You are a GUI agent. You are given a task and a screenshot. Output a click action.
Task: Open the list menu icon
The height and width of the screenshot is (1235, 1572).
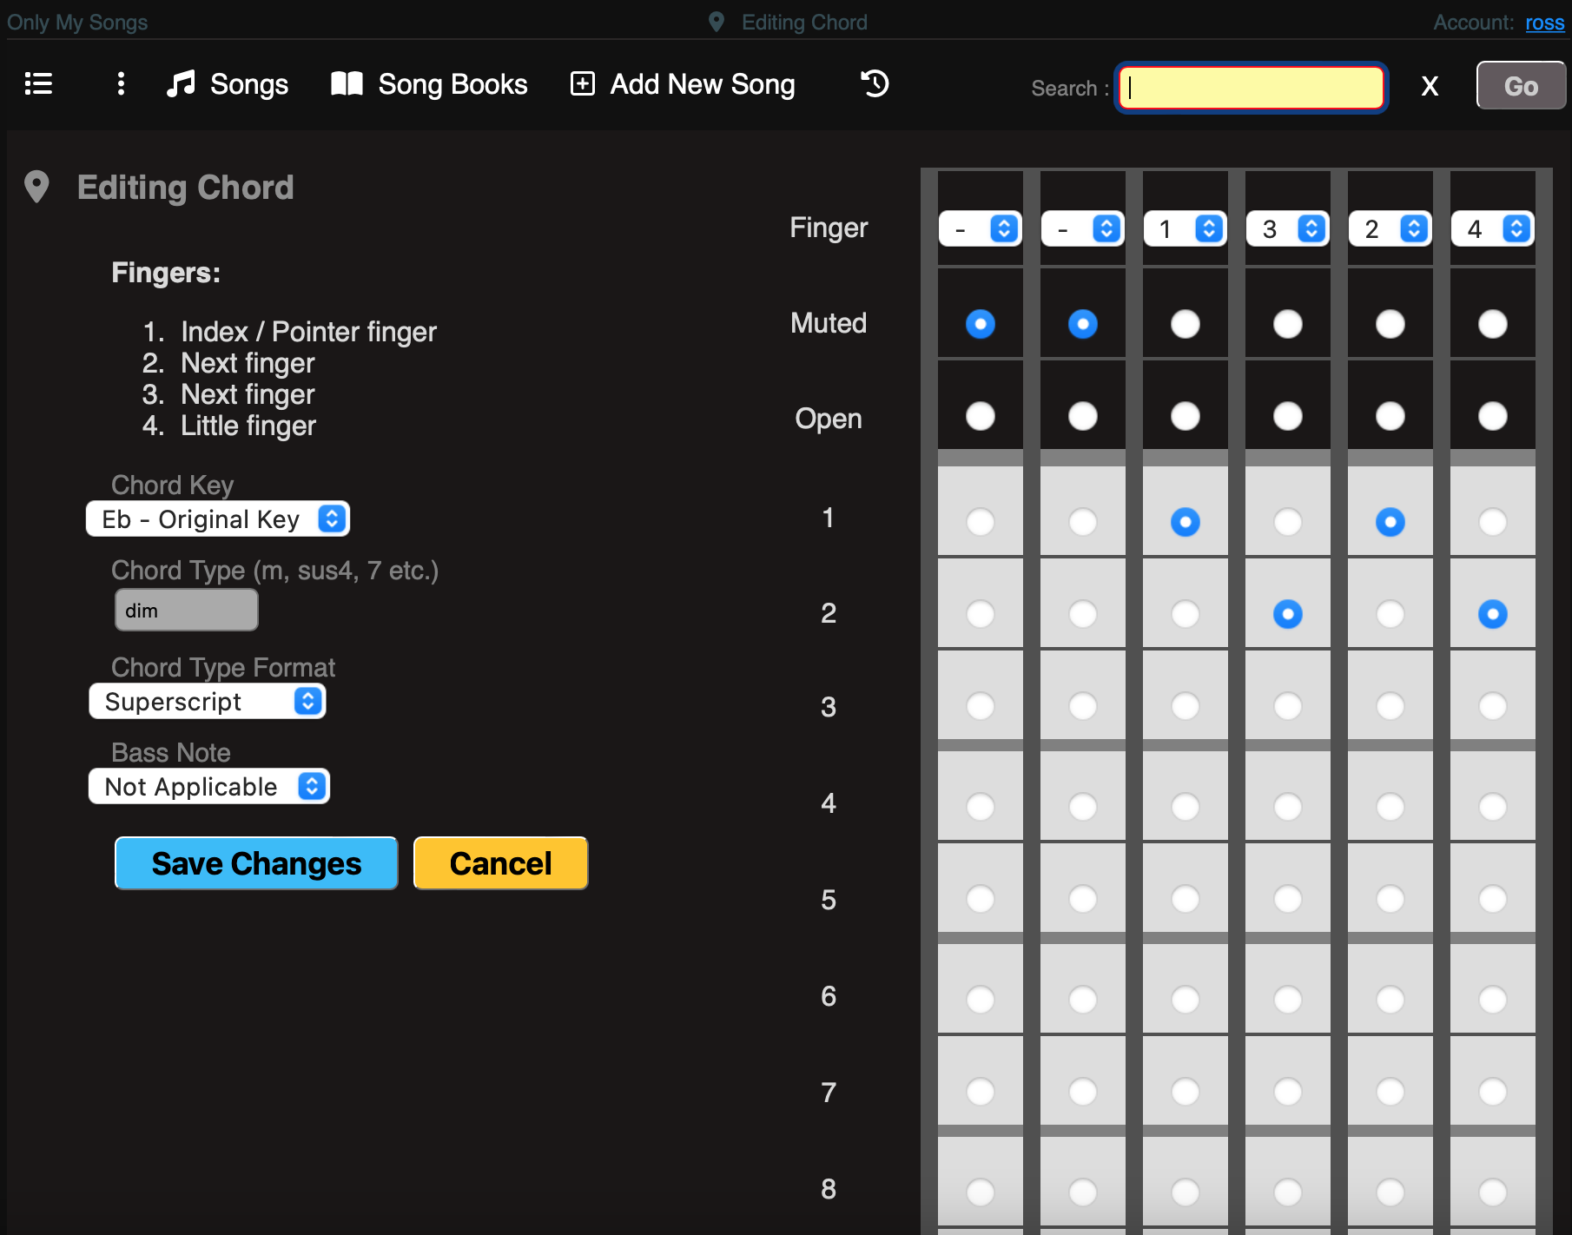click(38, 84)
